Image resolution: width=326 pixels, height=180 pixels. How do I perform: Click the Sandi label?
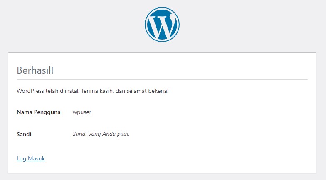pyautogui.click(x=24, y=134)
